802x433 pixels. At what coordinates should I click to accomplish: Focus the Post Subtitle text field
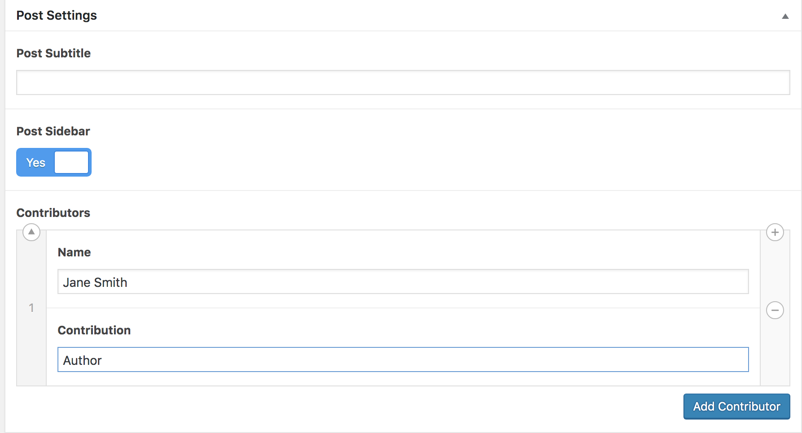pyautogui.click(x=403, y=82)
